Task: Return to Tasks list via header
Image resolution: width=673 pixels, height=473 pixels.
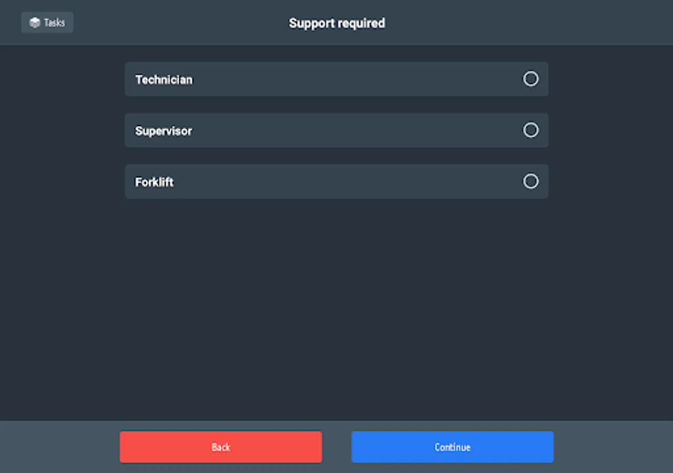Action: 47,23
